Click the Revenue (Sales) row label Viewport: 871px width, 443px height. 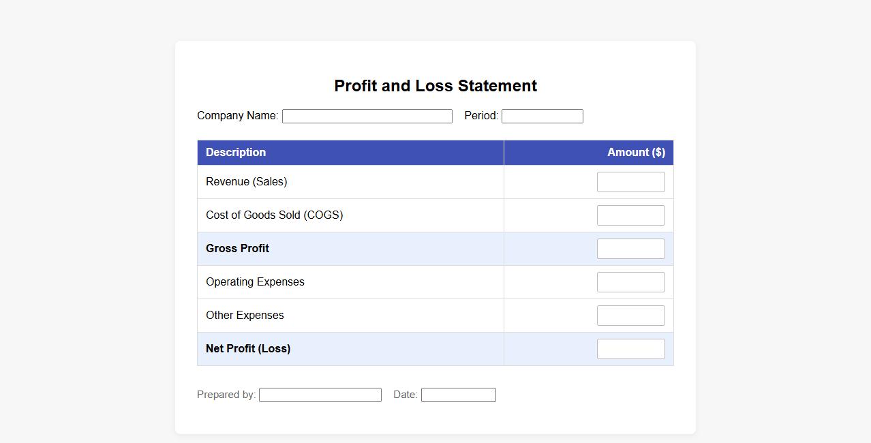pyautogui.click(x=246, y=182)
